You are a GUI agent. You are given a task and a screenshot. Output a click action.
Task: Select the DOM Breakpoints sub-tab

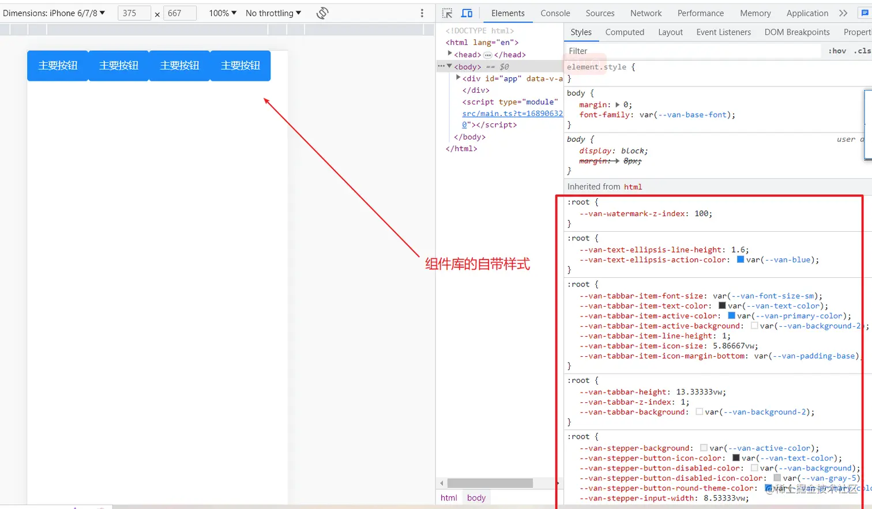pos(797,32)
